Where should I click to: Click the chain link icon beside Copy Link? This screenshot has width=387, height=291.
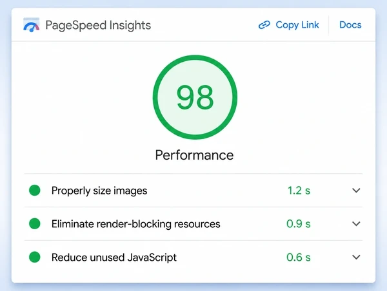(264, 25)
